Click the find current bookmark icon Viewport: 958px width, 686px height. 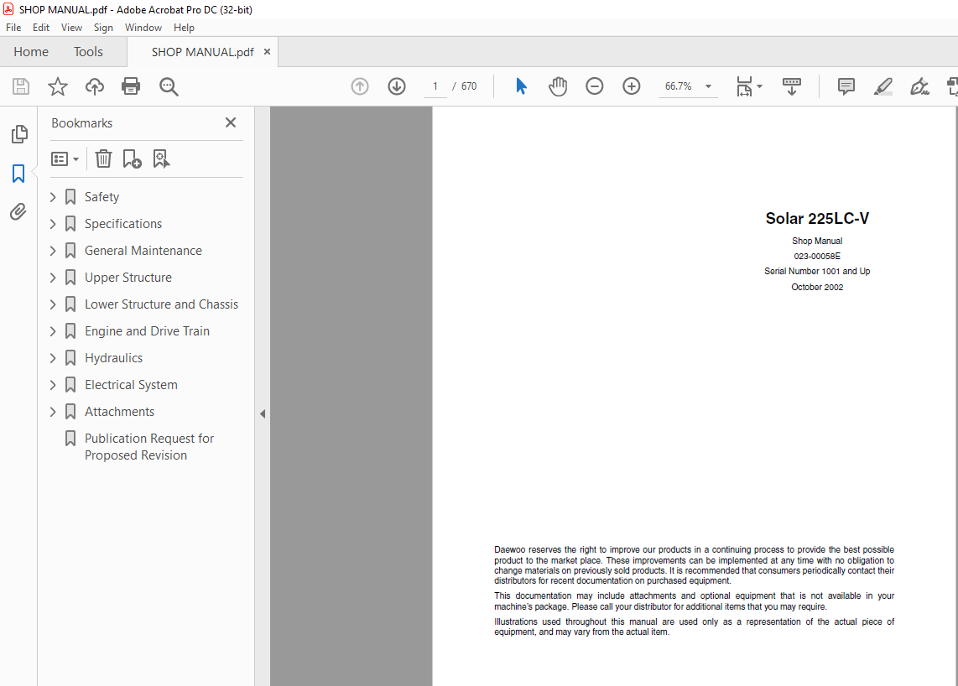161,159
